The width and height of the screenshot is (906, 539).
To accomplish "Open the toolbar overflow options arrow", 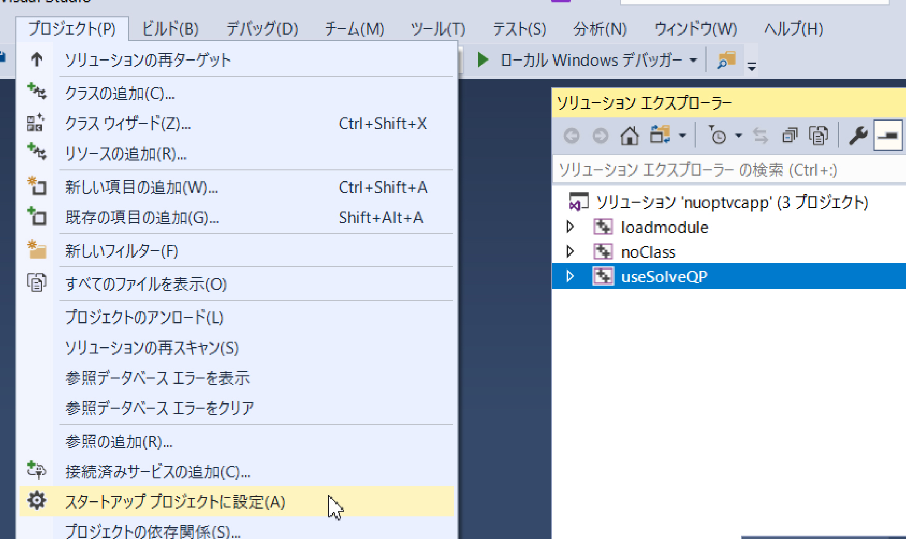I will click(x=752, y=66).
